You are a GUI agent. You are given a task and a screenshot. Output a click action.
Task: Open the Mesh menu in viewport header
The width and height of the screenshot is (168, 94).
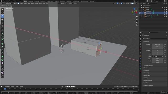click(x=32, y=3)
